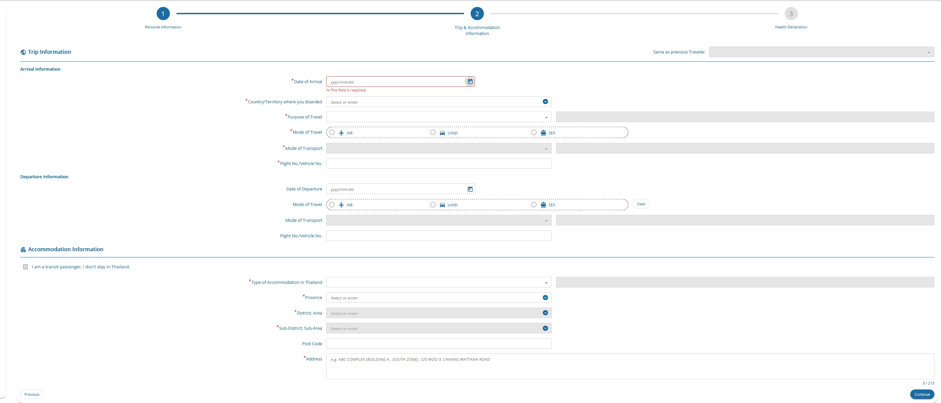Click the Continue button
941x403 pixels.
click(921, 394)
